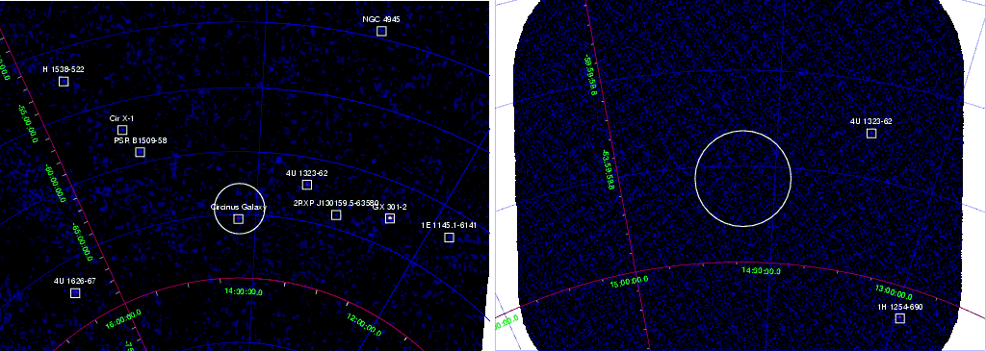The image size is (986, 351).
Task: Click the 4U 1323-62 box in right image
Action: (x=871, y=133)
